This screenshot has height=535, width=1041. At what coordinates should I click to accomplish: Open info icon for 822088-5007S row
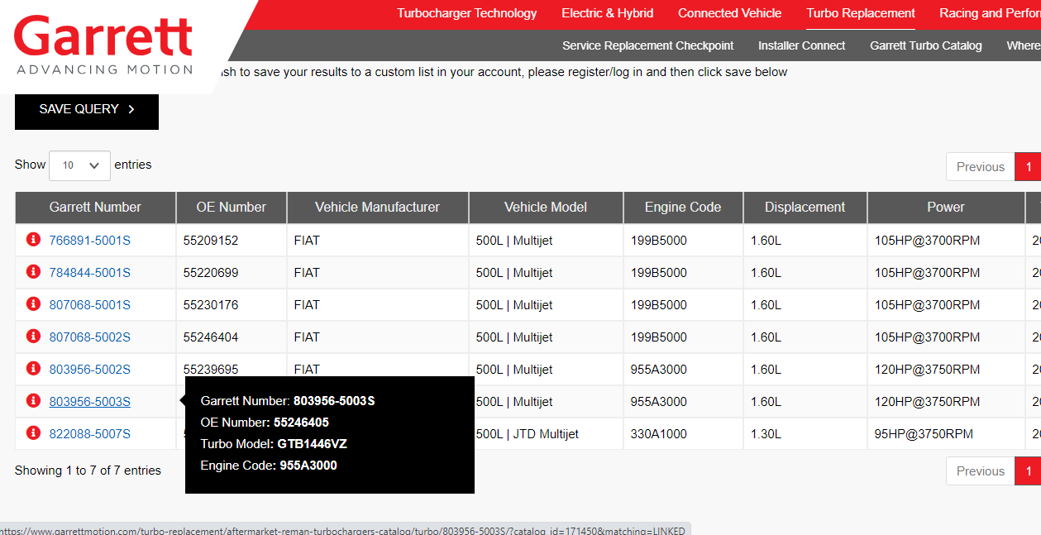click(33, 433)
